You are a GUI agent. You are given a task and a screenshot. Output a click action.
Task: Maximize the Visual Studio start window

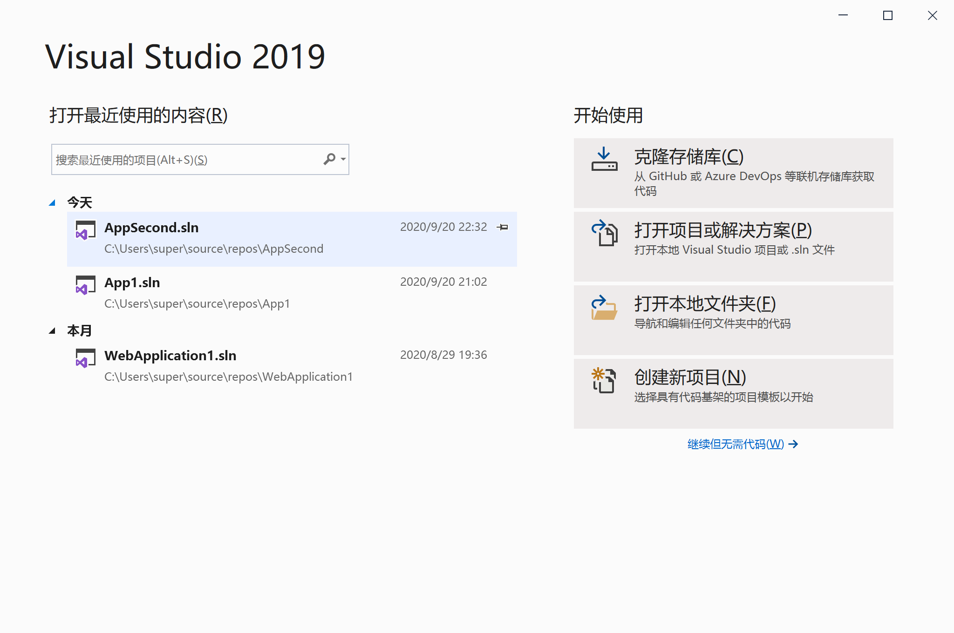(888, 15)
